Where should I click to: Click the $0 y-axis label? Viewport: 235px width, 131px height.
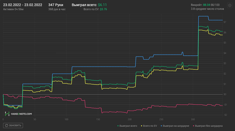225,94
